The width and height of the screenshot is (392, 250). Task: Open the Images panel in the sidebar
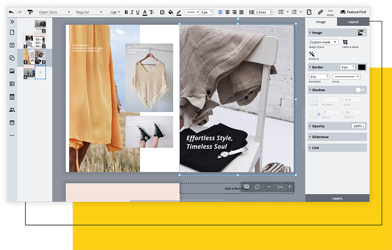[12, 71]
